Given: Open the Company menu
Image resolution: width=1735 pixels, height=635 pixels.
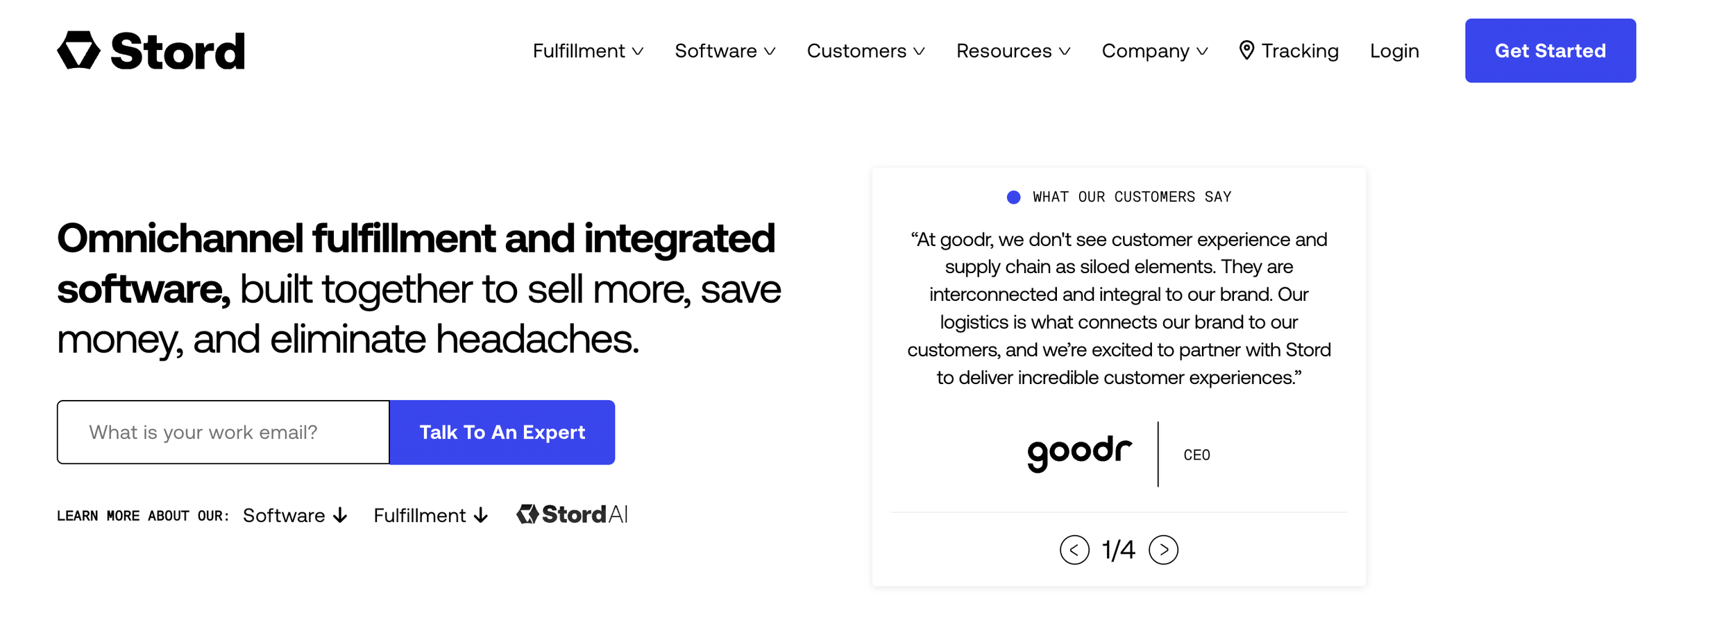Looking at the screenshot, I should click(1155, 51).
